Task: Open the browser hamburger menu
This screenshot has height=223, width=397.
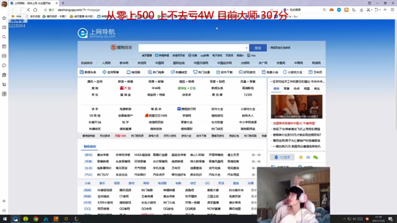Action: (393, 10)
